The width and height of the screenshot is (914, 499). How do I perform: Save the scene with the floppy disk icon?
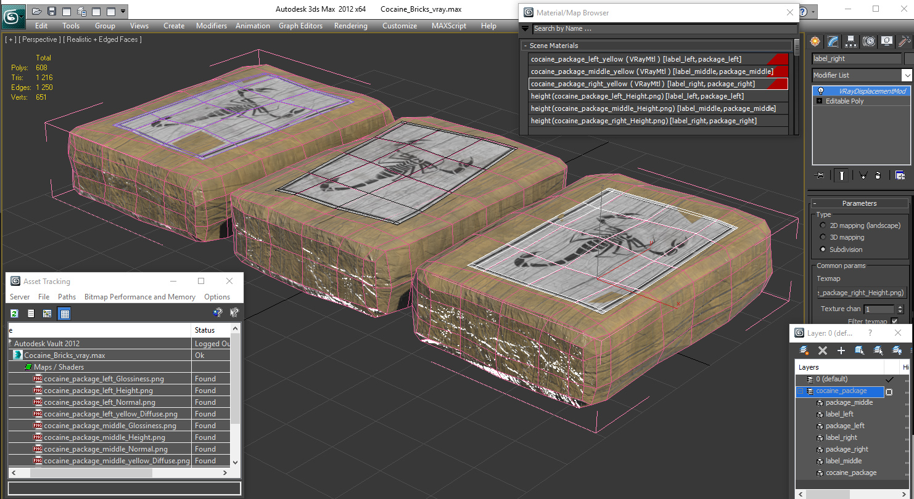(52, 11)
